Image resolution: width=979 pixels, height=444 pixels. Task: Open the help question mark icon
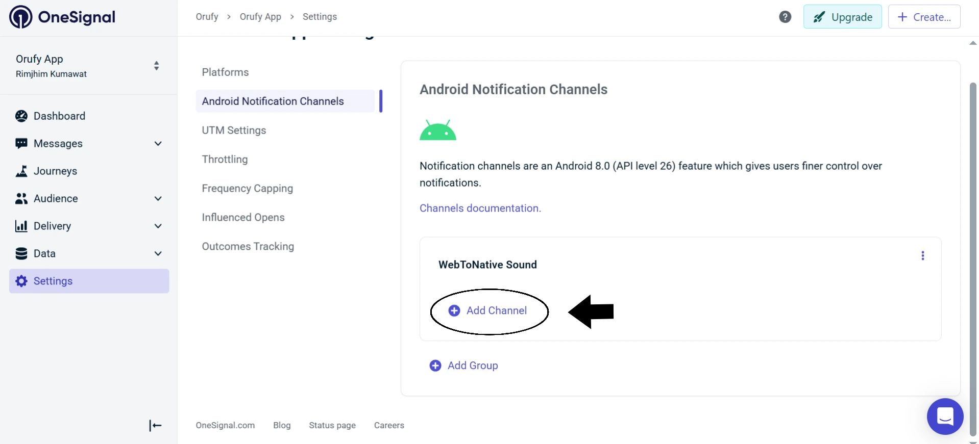tap(785, 17)
